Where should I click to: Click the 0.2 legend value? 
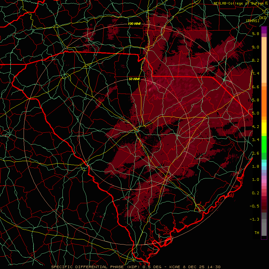coord(256,193)
